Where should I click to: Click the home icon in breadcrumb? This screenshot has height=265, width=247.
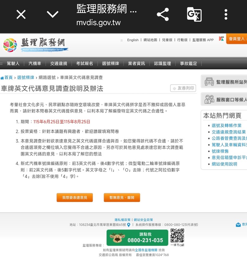(x=2, y=78)
